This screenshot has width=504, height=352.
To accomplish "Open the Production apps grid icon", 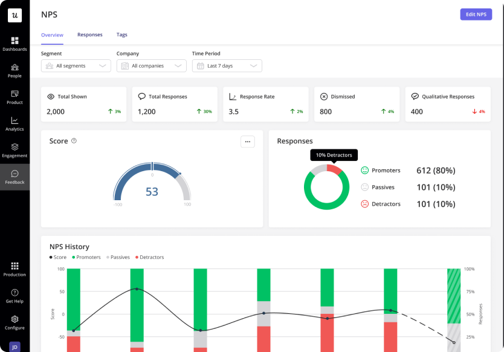I will [x=15, y=266].
